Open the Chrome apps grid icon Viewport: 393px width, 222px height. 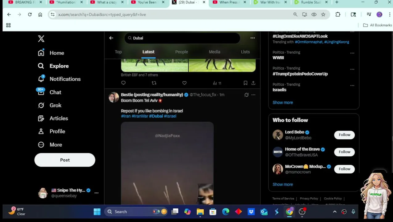pos(8,25)
